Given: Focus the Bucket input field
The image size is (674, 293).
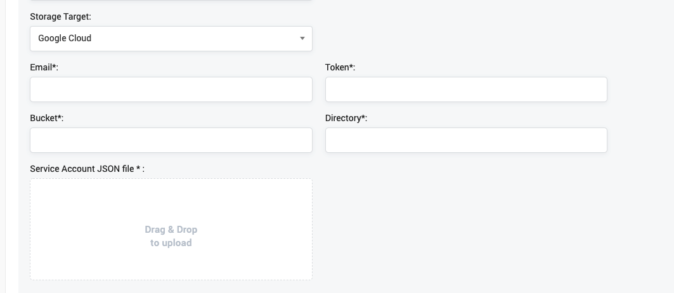Looking at the screenshot, I should click(171, 140).
